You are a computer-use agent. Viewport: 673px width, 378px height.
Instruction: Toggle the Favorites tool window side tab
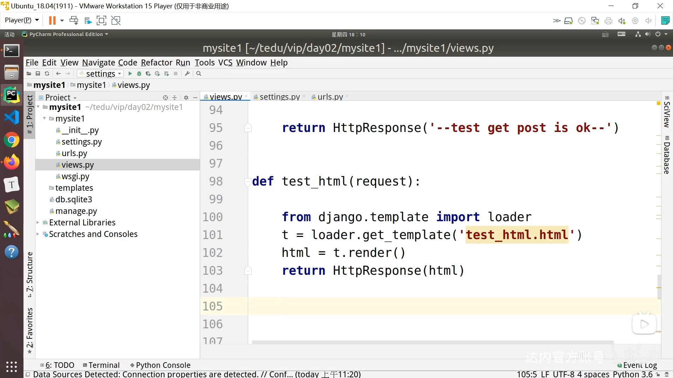pyautogui.click(x=30, y=329)
